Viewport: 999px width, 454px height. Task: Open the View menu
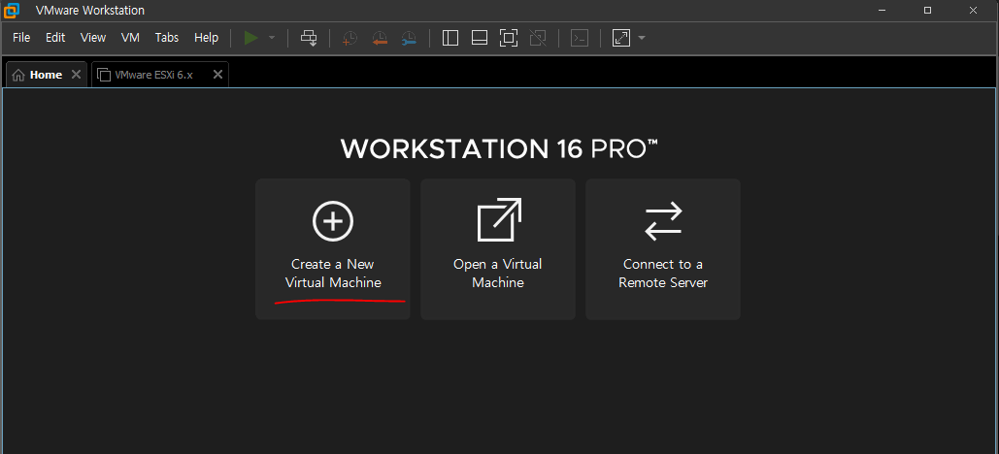[x=93, y=38]
